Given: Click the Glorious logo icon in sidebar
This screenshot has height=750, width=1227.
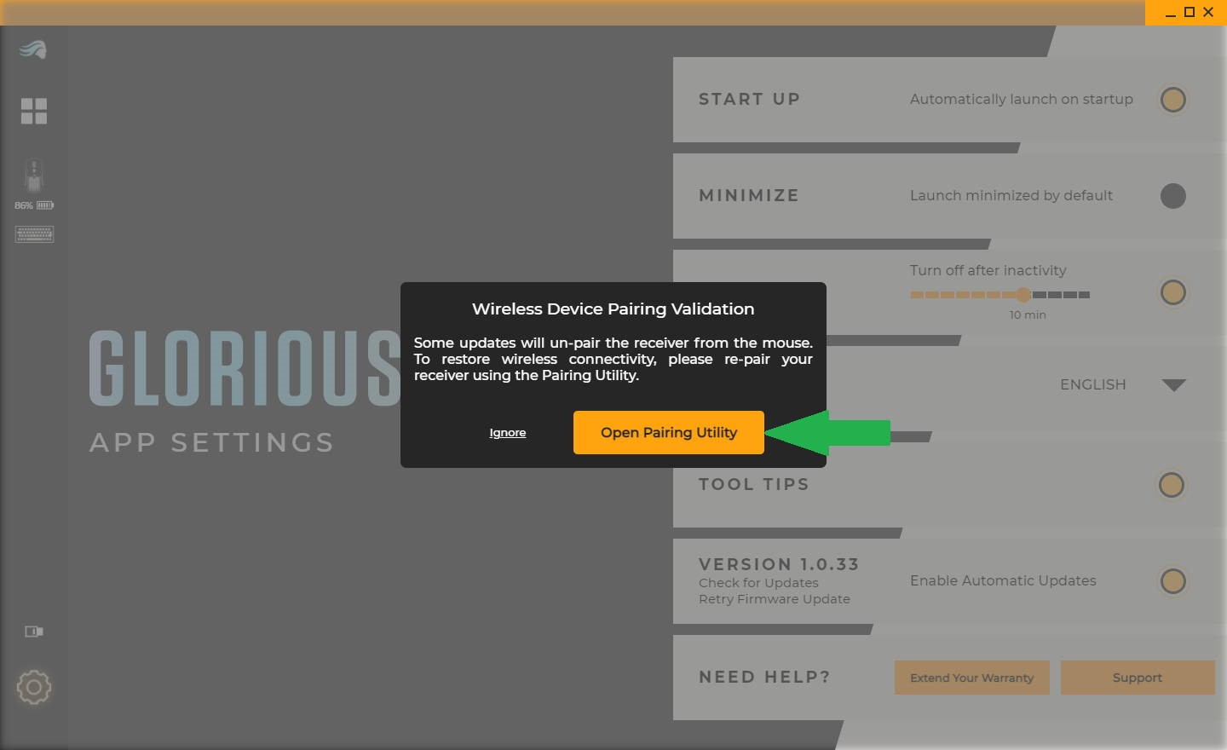Looking at the screenshot, I should [x=33, y=50].
